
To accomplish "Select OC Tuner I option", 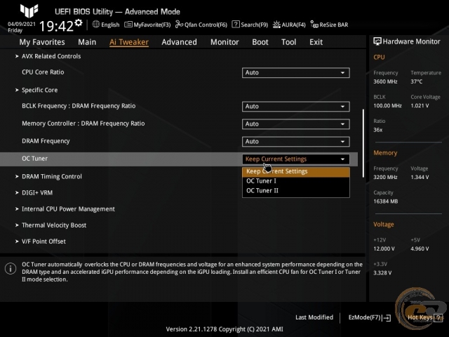I will click(296, 181).
